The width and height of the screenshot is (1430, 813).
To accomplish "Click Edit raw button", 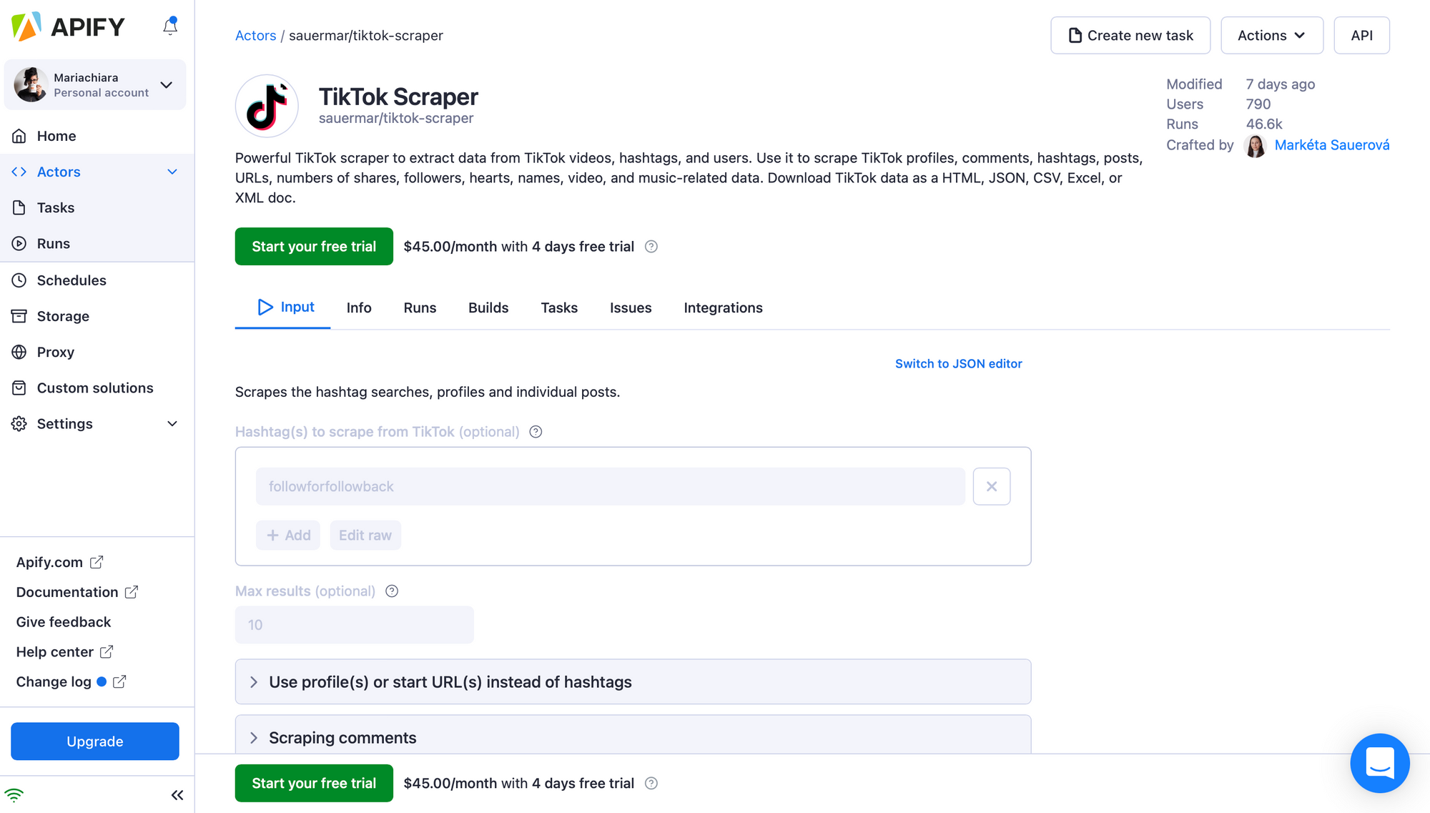I will tap(365, 536).
